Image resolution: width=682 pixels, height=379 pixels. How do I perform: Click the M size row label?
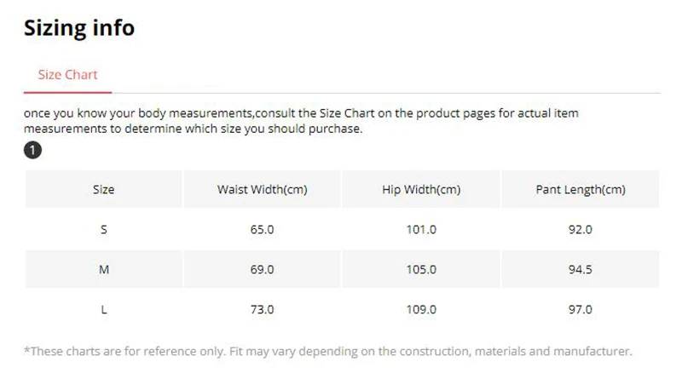[x=103, y=269]
